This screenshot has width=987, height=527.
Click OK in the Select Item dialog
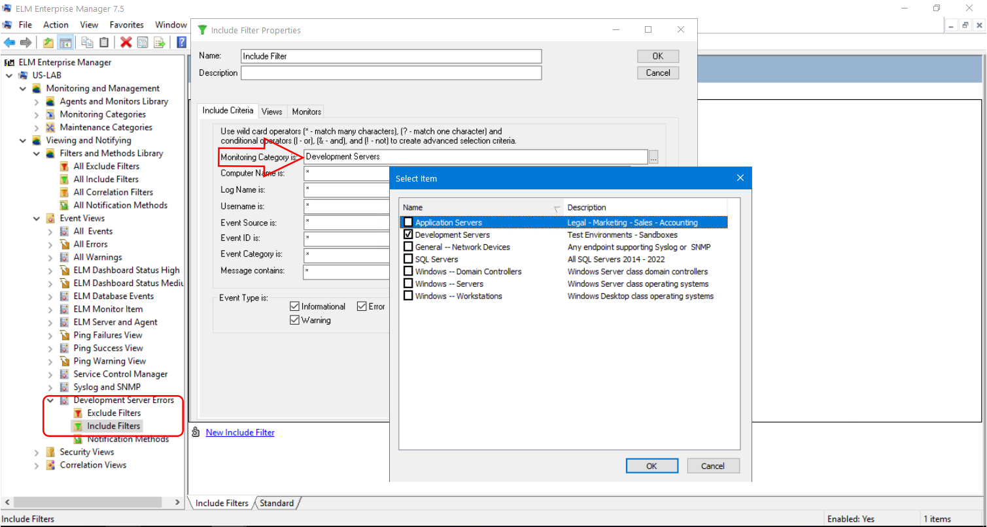(651, 466)
